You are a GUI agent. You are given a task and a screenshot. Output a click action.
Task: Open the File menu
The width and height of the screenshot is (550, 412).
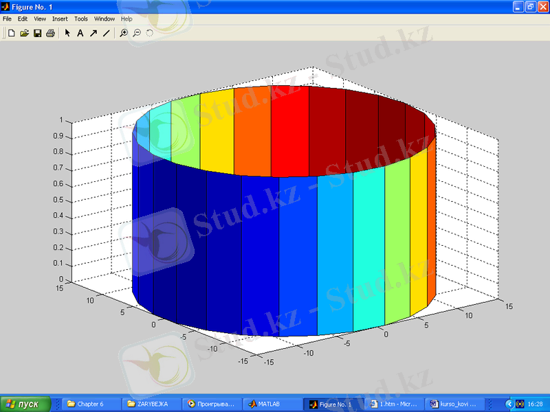(8, 19)
